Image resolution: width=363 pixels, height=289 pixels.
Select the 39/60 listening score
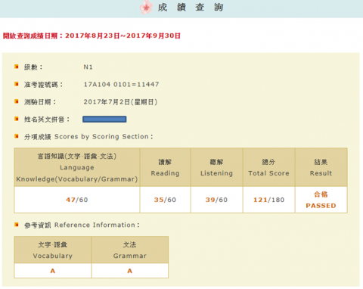[216, 200]
